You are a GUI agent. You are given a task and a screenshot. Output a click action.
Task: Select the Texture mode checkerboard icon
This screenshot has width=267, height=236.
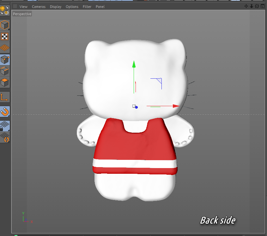point(5,36)
